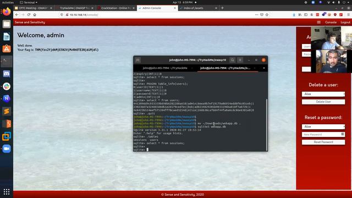Switch to CPTC Meeting browser tab
Viewport: 352px width, 198px height.
pyautogui.click(x=34, y=8)
